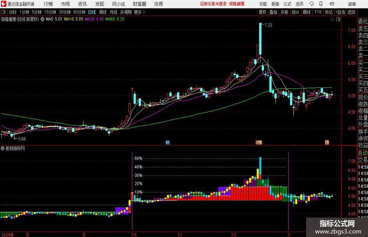This screenshot has height=237, width=368.
Task: Open the customer service headset icon
Action: (312, 4)
